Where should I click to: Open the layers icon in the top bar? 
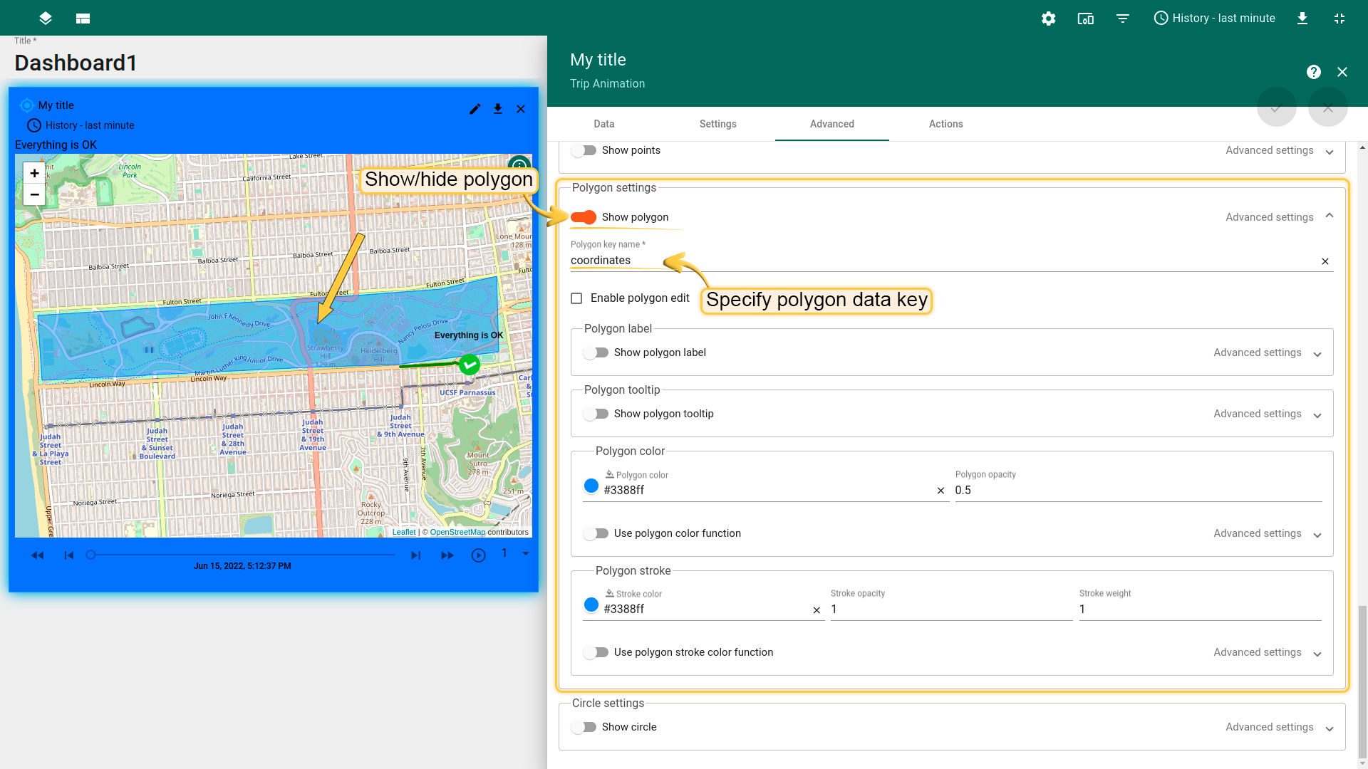(x=46, y=19)
